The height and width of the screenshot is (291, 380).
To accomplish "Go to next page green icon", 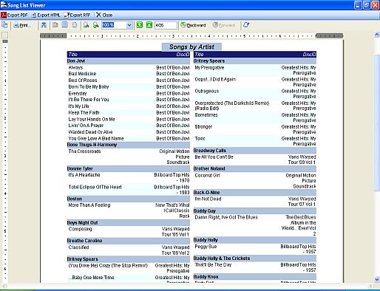I will (x=149, y=25).
